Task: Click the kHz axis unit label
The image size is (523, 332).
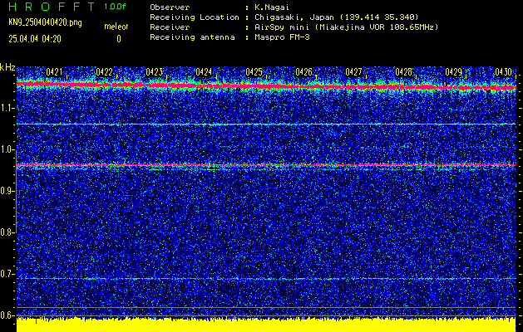Action: pyautogui.click(x=7, y=67)
